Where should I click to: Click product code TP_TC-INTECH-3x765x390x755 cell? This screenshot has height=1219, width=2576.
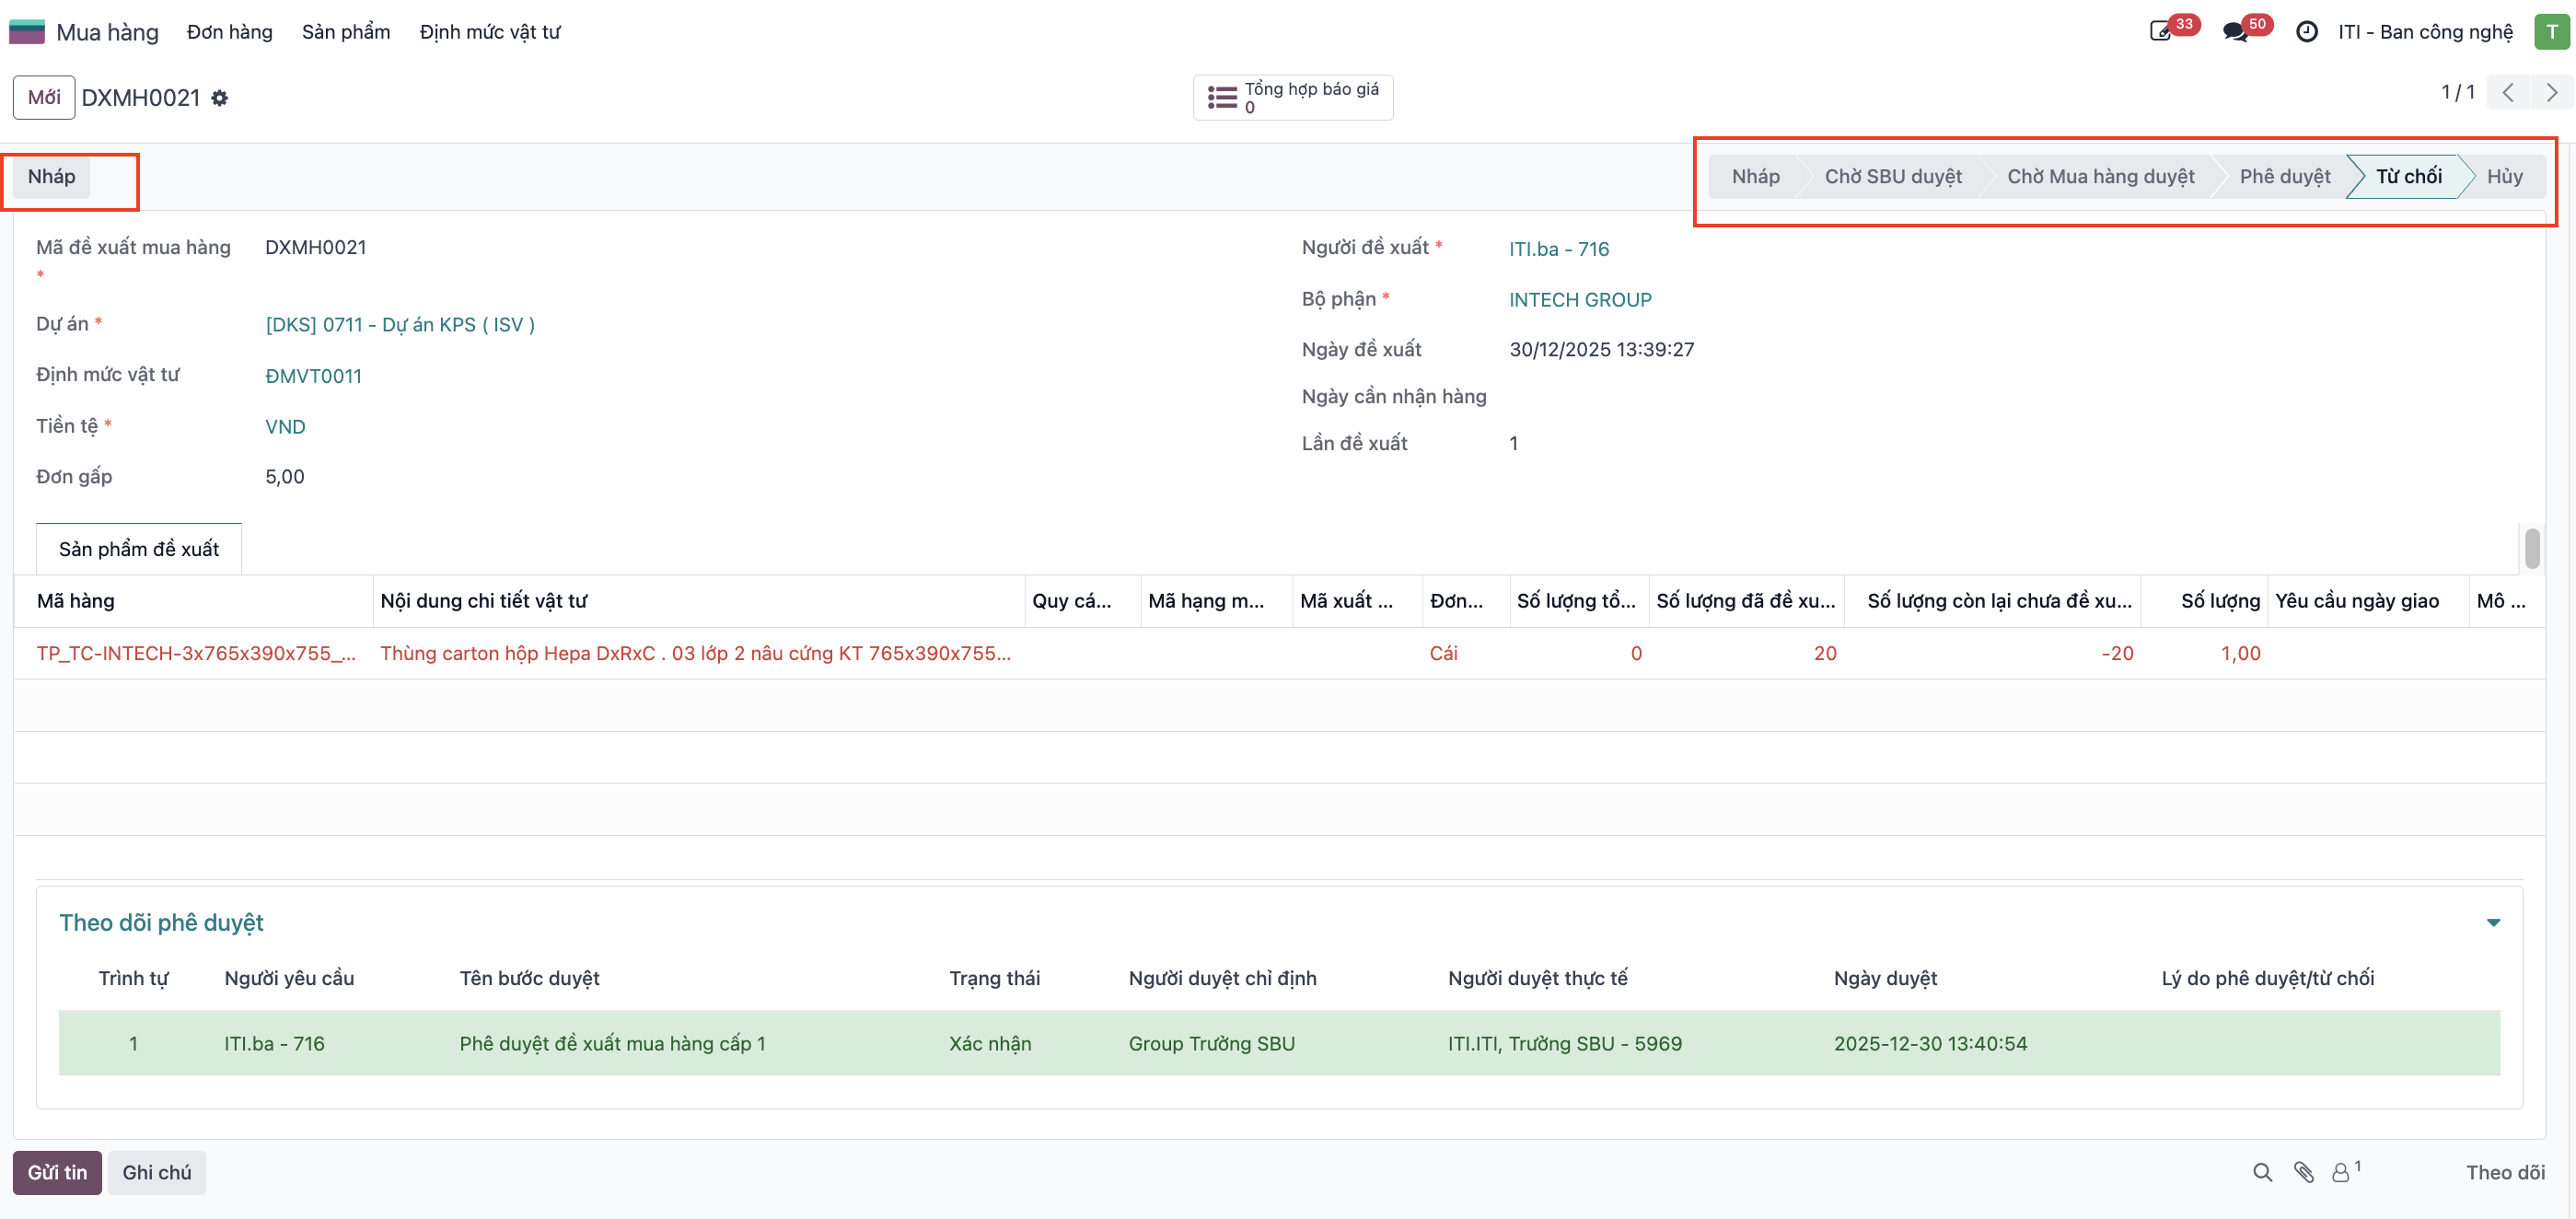tap(196, 653)
